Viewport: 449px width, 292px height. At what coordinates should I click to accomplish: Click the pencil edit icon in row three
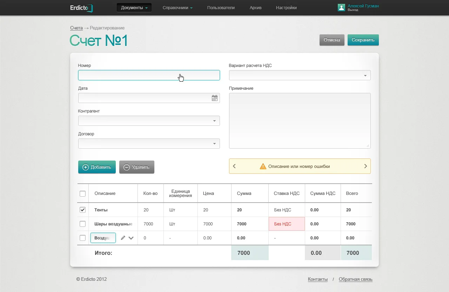click(x=123, y=238)
